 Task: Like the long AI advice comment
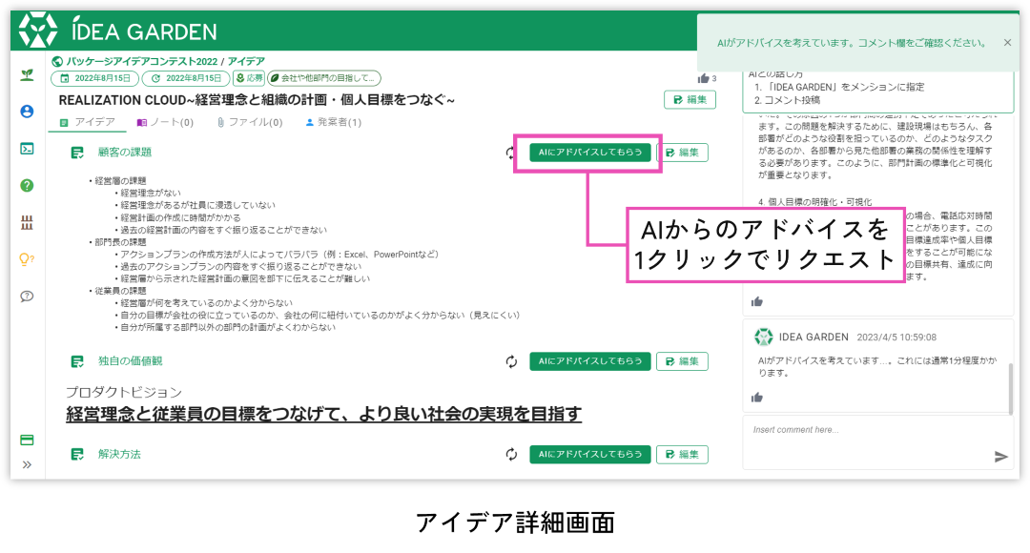[757, 301]
